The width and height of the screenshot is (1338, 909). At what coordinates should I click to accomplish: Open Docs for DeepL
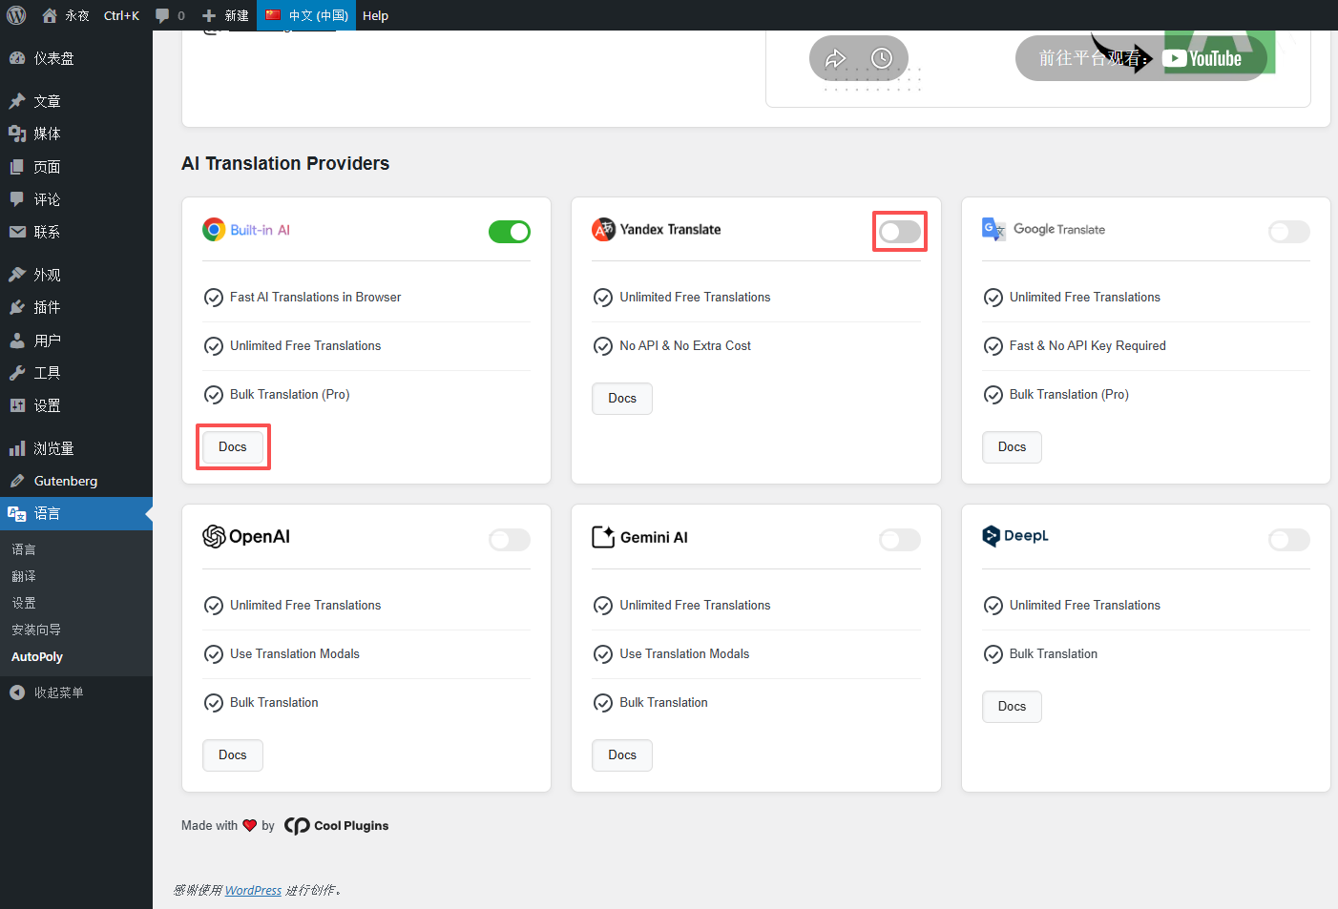click(1012, 707)
